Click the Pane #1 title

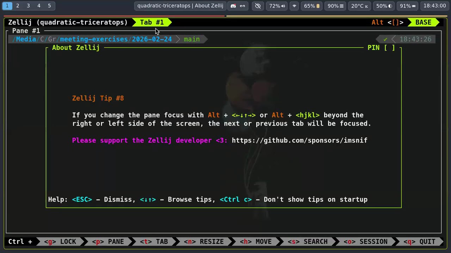(26, 31)
